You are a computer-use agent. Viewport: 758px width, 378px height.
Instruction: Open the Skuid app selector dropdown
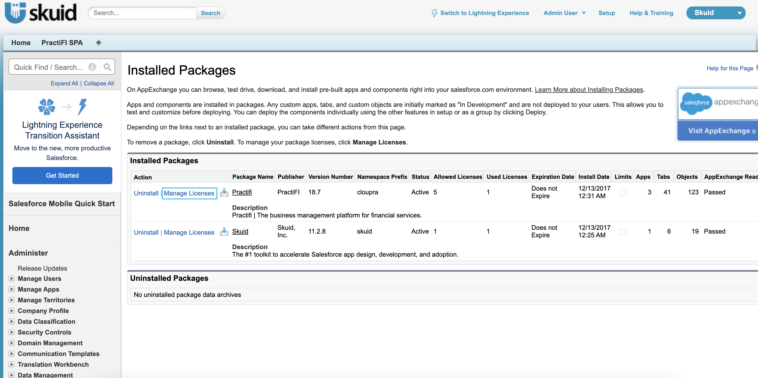(716, 13)
